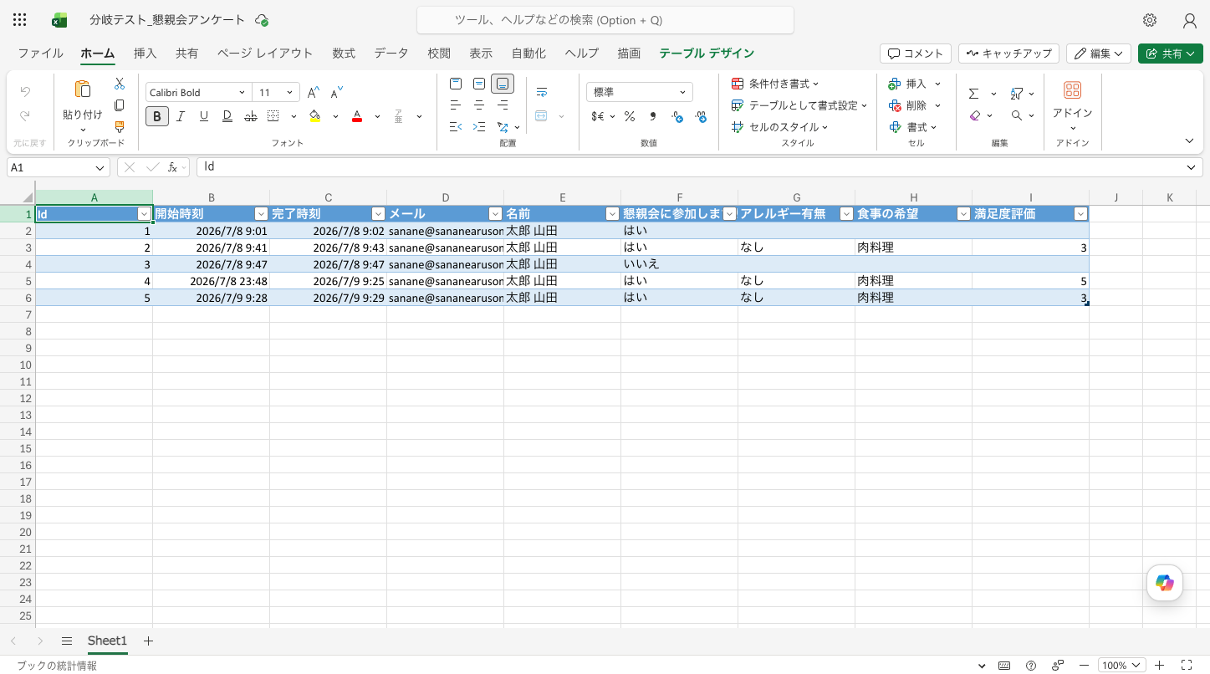This screenshot has height=674, width=1210.
Task: Click the Wrap Text icon
Action: tap(542, 92)
